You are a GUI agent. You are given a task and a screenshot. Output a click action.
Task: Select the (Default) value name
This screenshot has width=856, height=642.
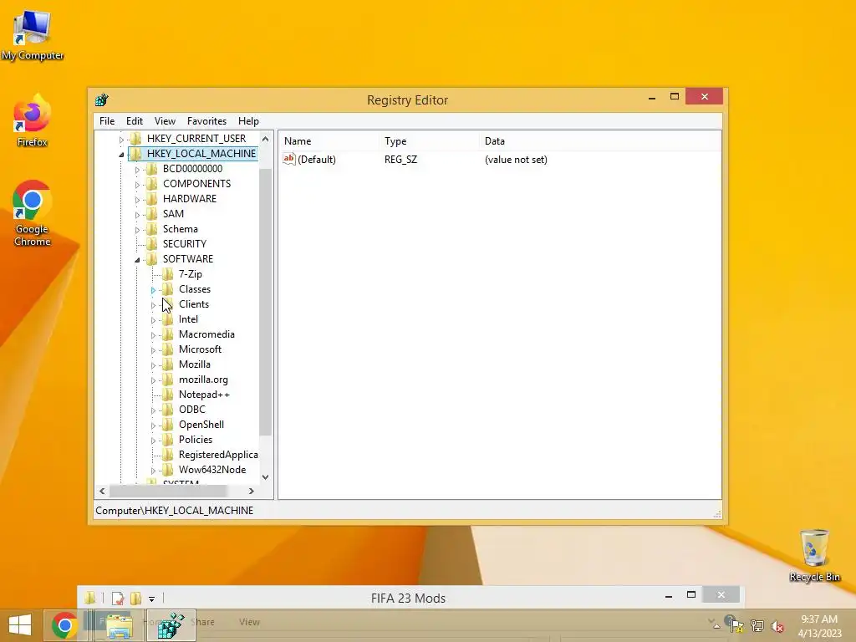317,160
